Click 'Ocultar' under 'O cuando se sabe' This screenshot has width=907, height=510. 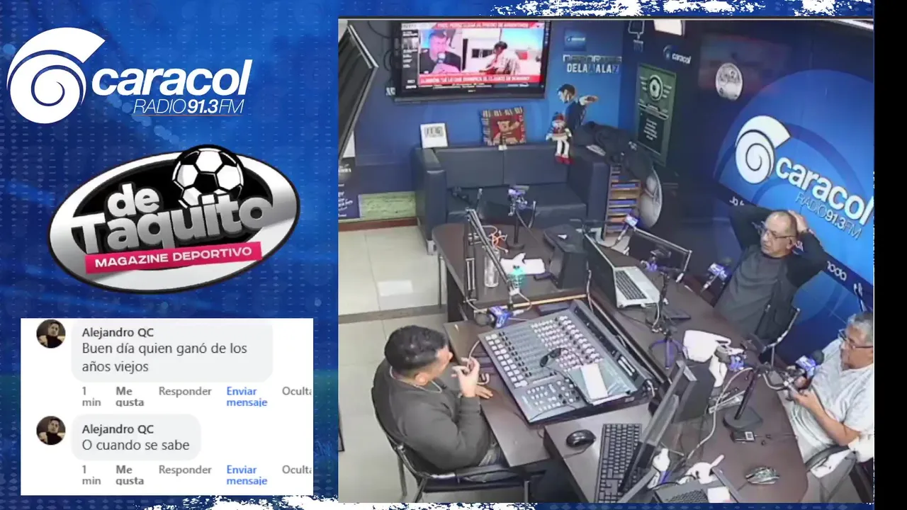click(x=297, y=470)
